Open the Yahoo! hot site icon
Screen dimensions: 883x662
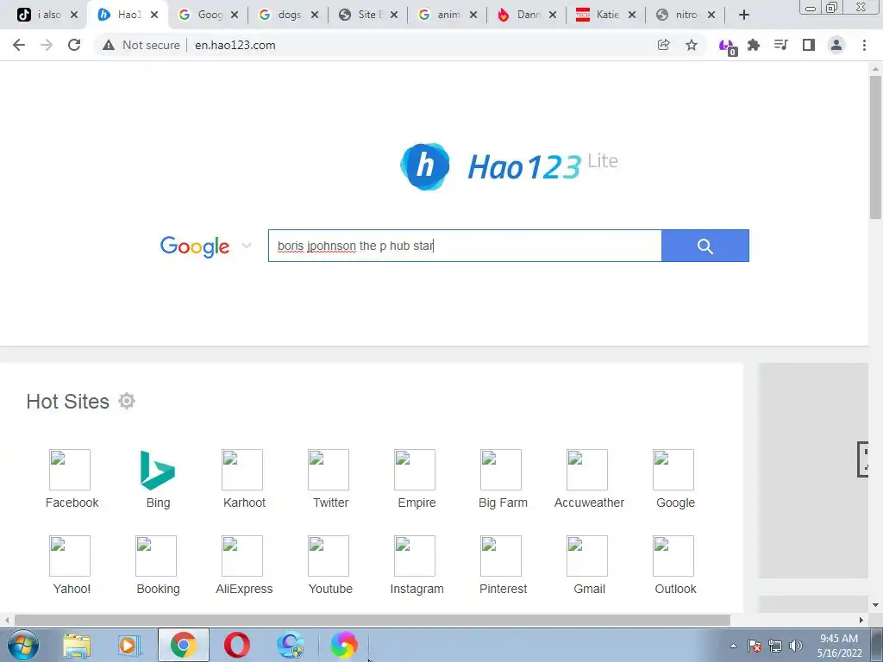[x=70, y=556]
